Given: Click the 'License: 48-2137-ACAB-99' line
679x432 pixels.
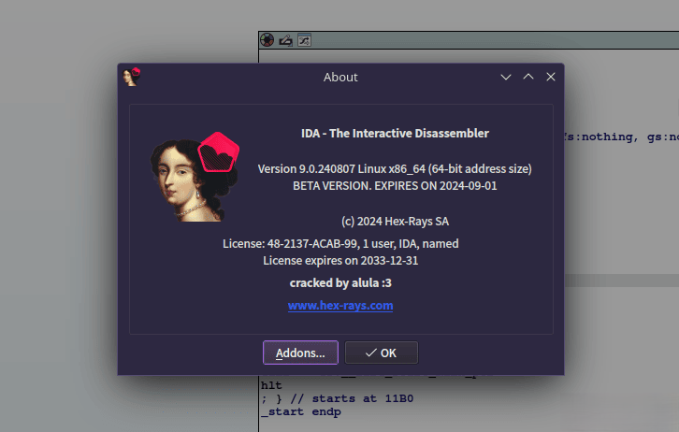Looking at the screenshot, I should pyautogui.click(x=340, y=243).
